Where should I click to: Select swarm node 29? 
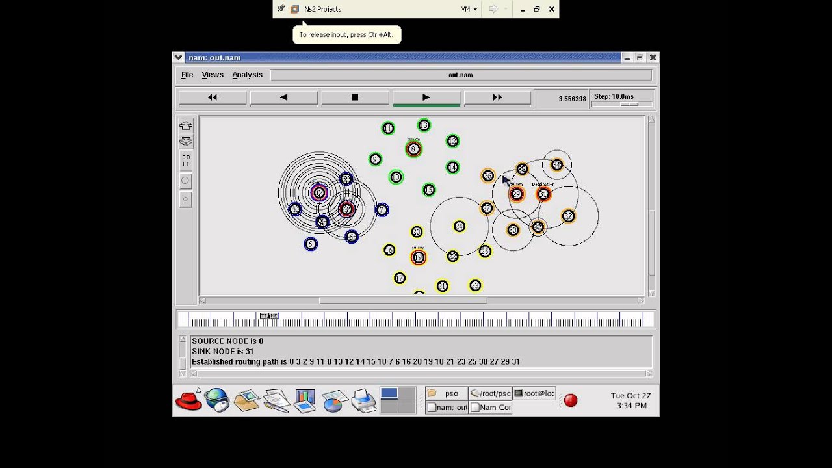coord(517,194)
